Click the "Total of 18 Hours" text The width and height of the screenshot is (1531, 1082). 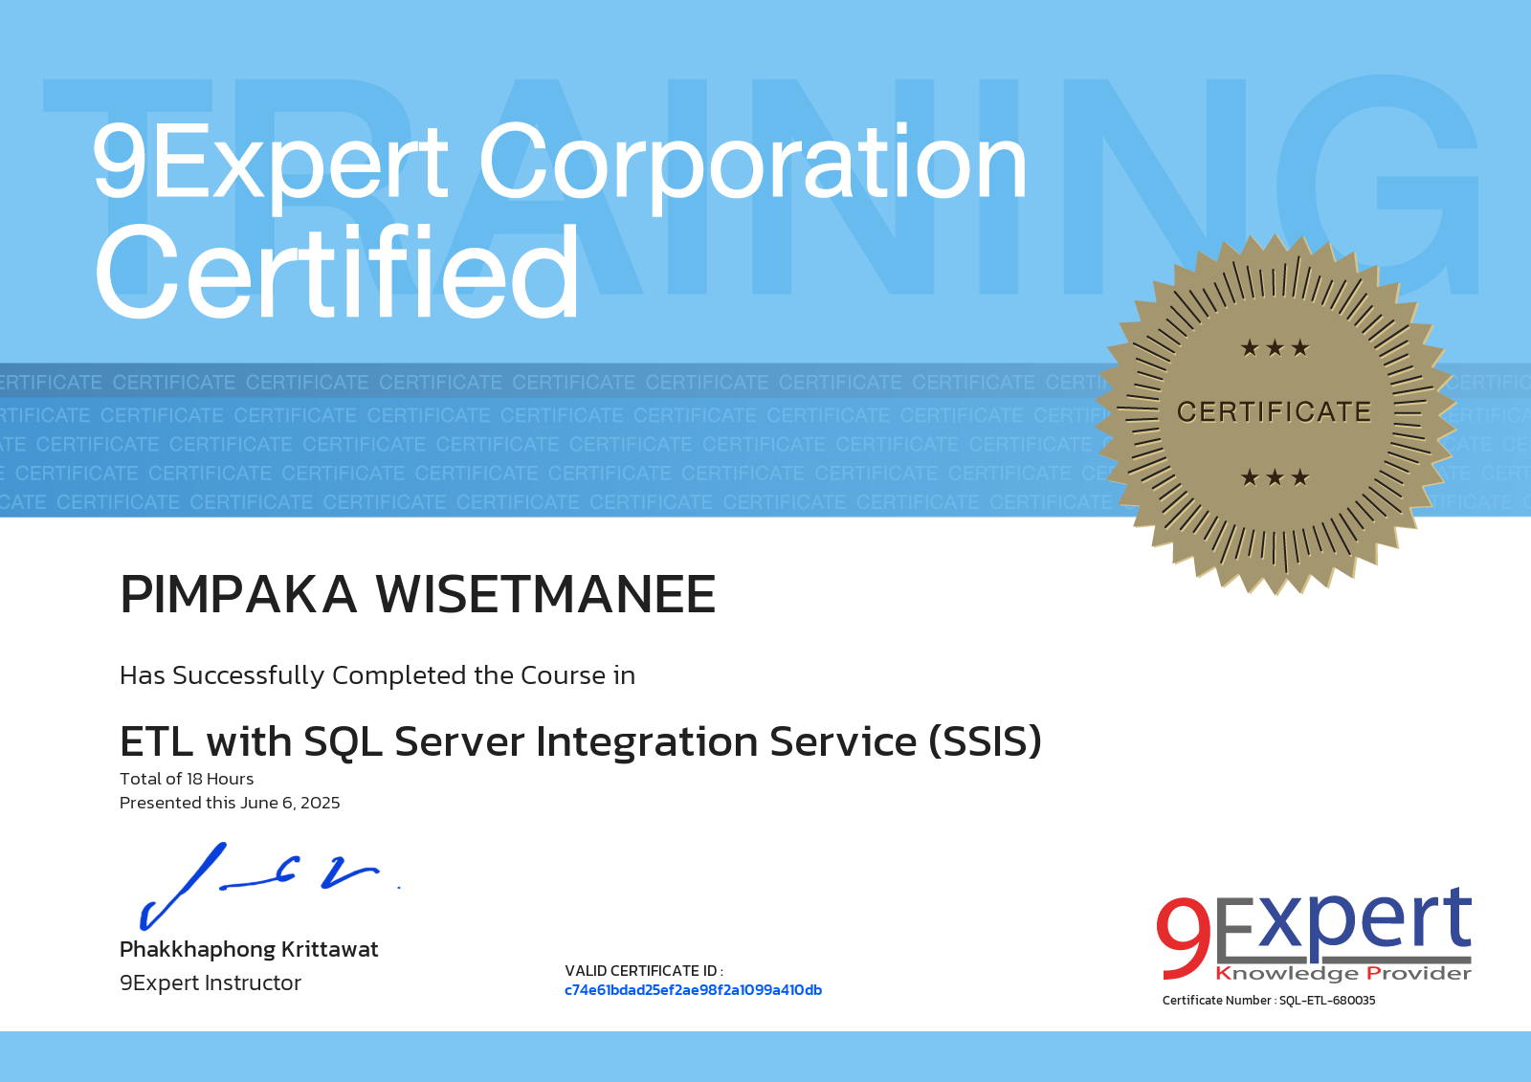click(187, 779)
